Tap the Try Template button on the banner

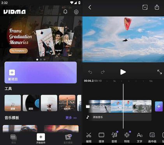click(x=19, y=51)
